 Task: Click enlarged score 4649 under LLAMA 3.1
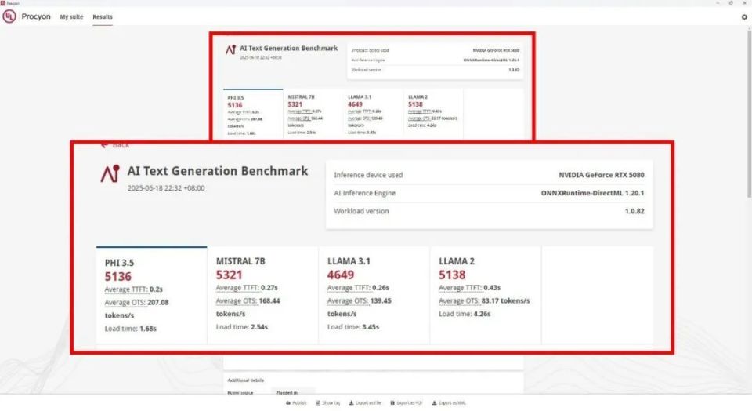(341, 275)
